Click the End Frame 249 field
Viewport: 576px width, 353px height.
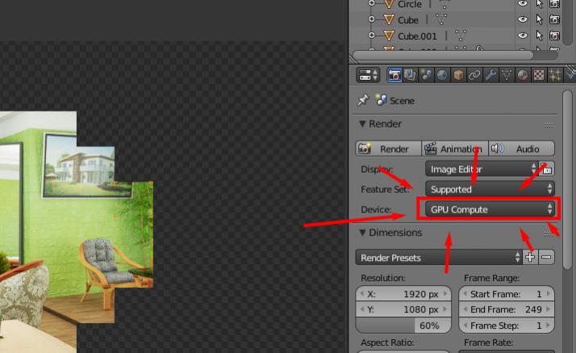pos(507,309)
